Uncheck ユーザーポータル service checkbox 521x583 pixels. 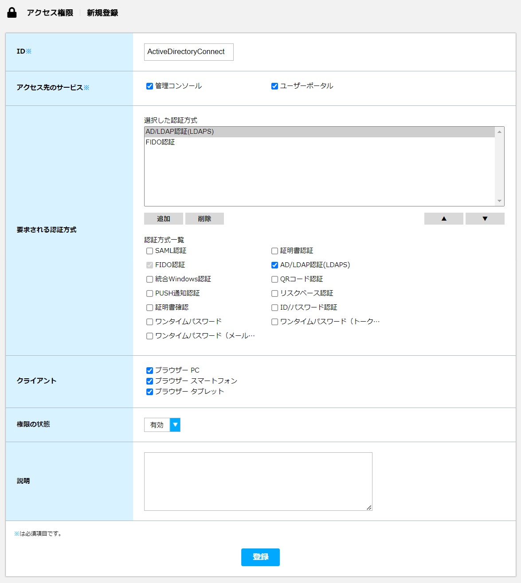[275, 86]
